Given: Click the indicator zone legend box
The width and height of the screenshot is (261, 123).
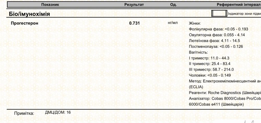Looking at the screenshot, I should click(x=218, y=13).
